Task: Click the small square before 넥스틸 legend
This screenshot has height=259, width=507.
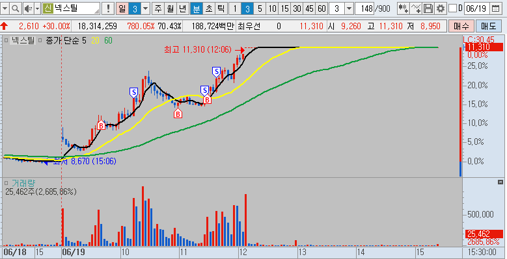Action: point(6,41)
